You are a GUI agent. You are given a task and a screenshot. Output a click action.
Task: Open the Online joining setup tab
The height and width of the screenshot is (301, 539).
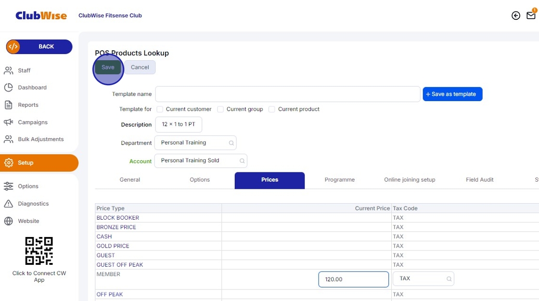click(410, 180)
